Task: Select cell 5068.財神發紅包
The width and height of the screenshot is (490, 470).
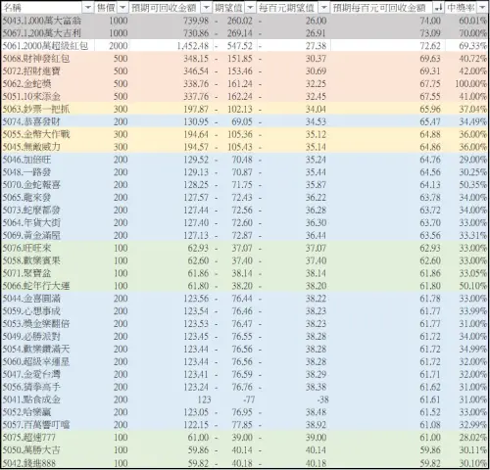Action: [x=48, y=59]
